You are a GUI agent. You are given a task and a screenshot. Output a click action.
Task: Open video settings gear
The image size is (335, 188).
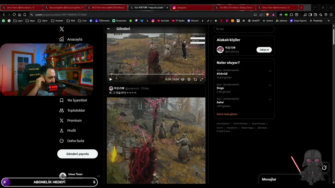click(189, 79)
